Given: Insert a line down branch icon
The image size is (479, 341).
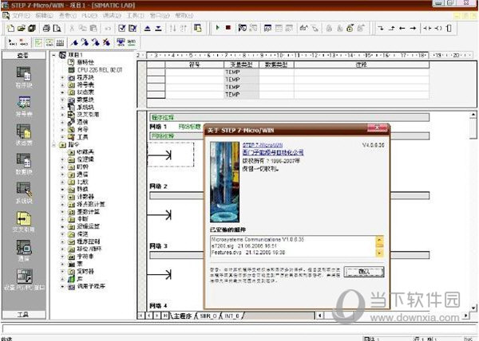Looking at the screenshot, I should point(381,29).
